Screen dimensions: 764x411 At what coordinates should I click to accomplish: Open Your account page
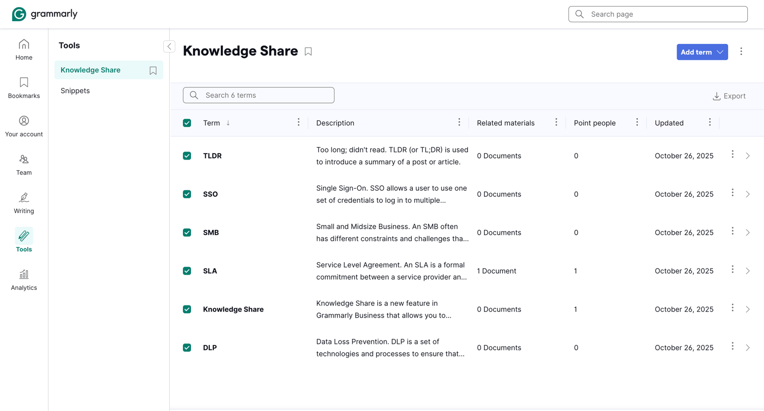coord(24,127)
